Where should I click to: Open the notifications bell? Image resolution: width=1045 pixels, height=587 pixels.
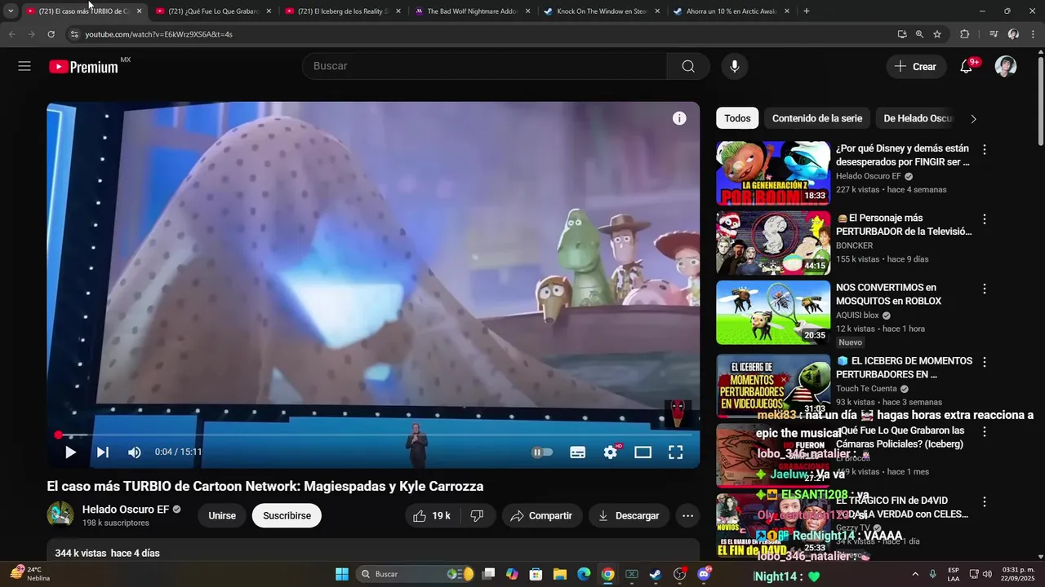[x=967, y=66]
